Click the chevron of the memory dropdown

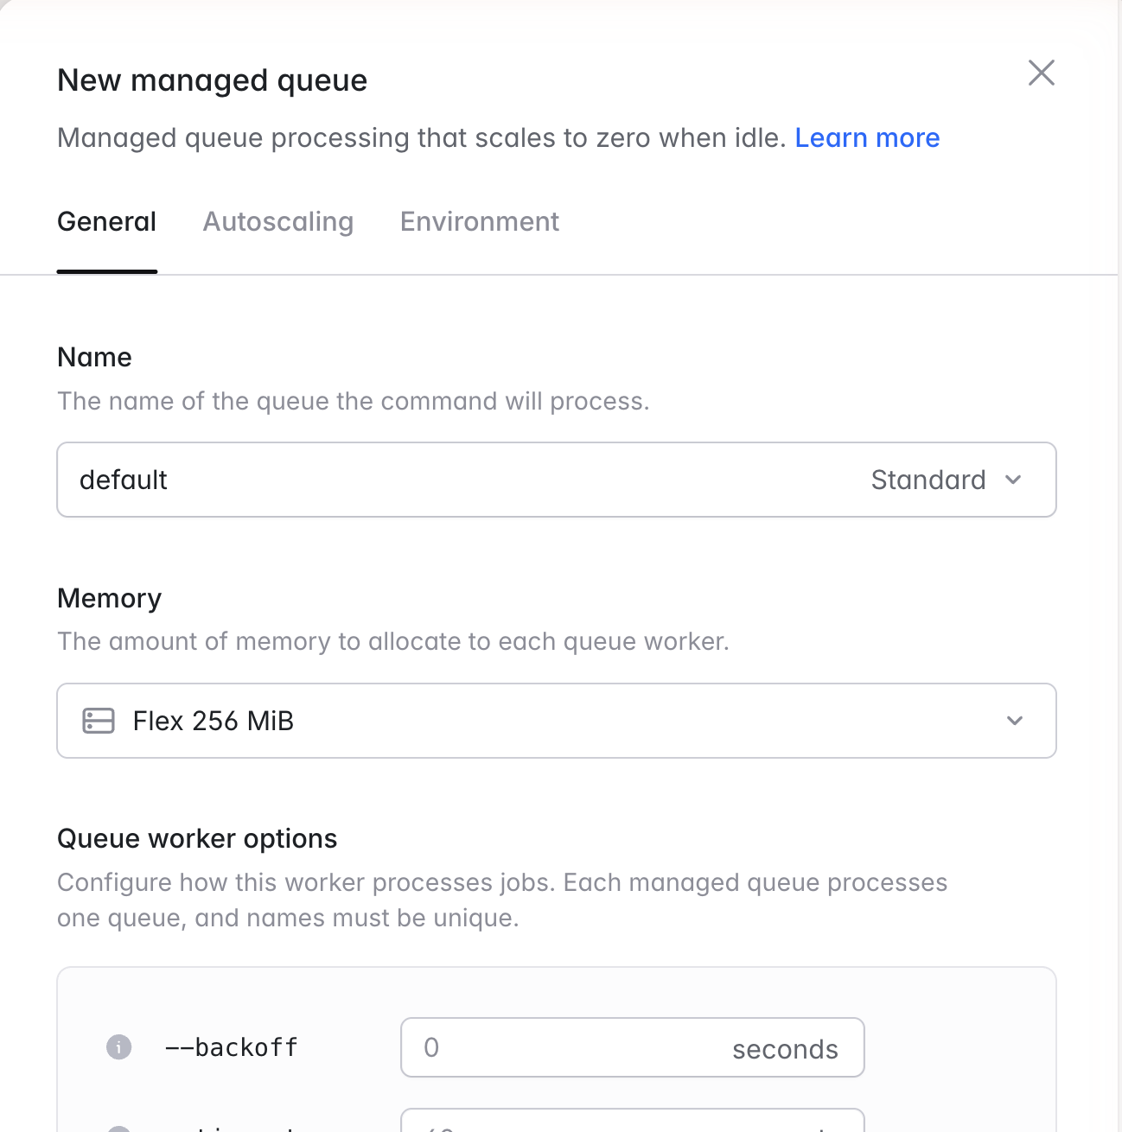point(1015,721)
